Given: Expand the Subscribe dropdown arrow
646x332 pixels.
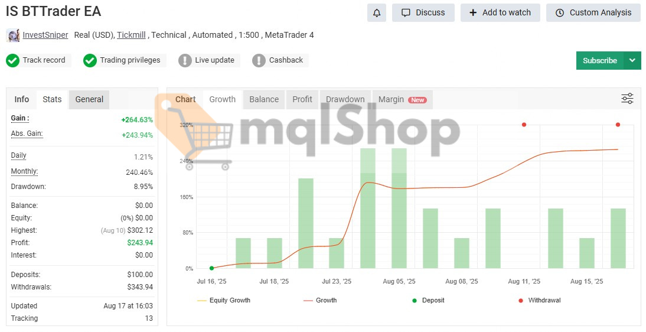Looking at the screenshot, I should tap(632, 61).
